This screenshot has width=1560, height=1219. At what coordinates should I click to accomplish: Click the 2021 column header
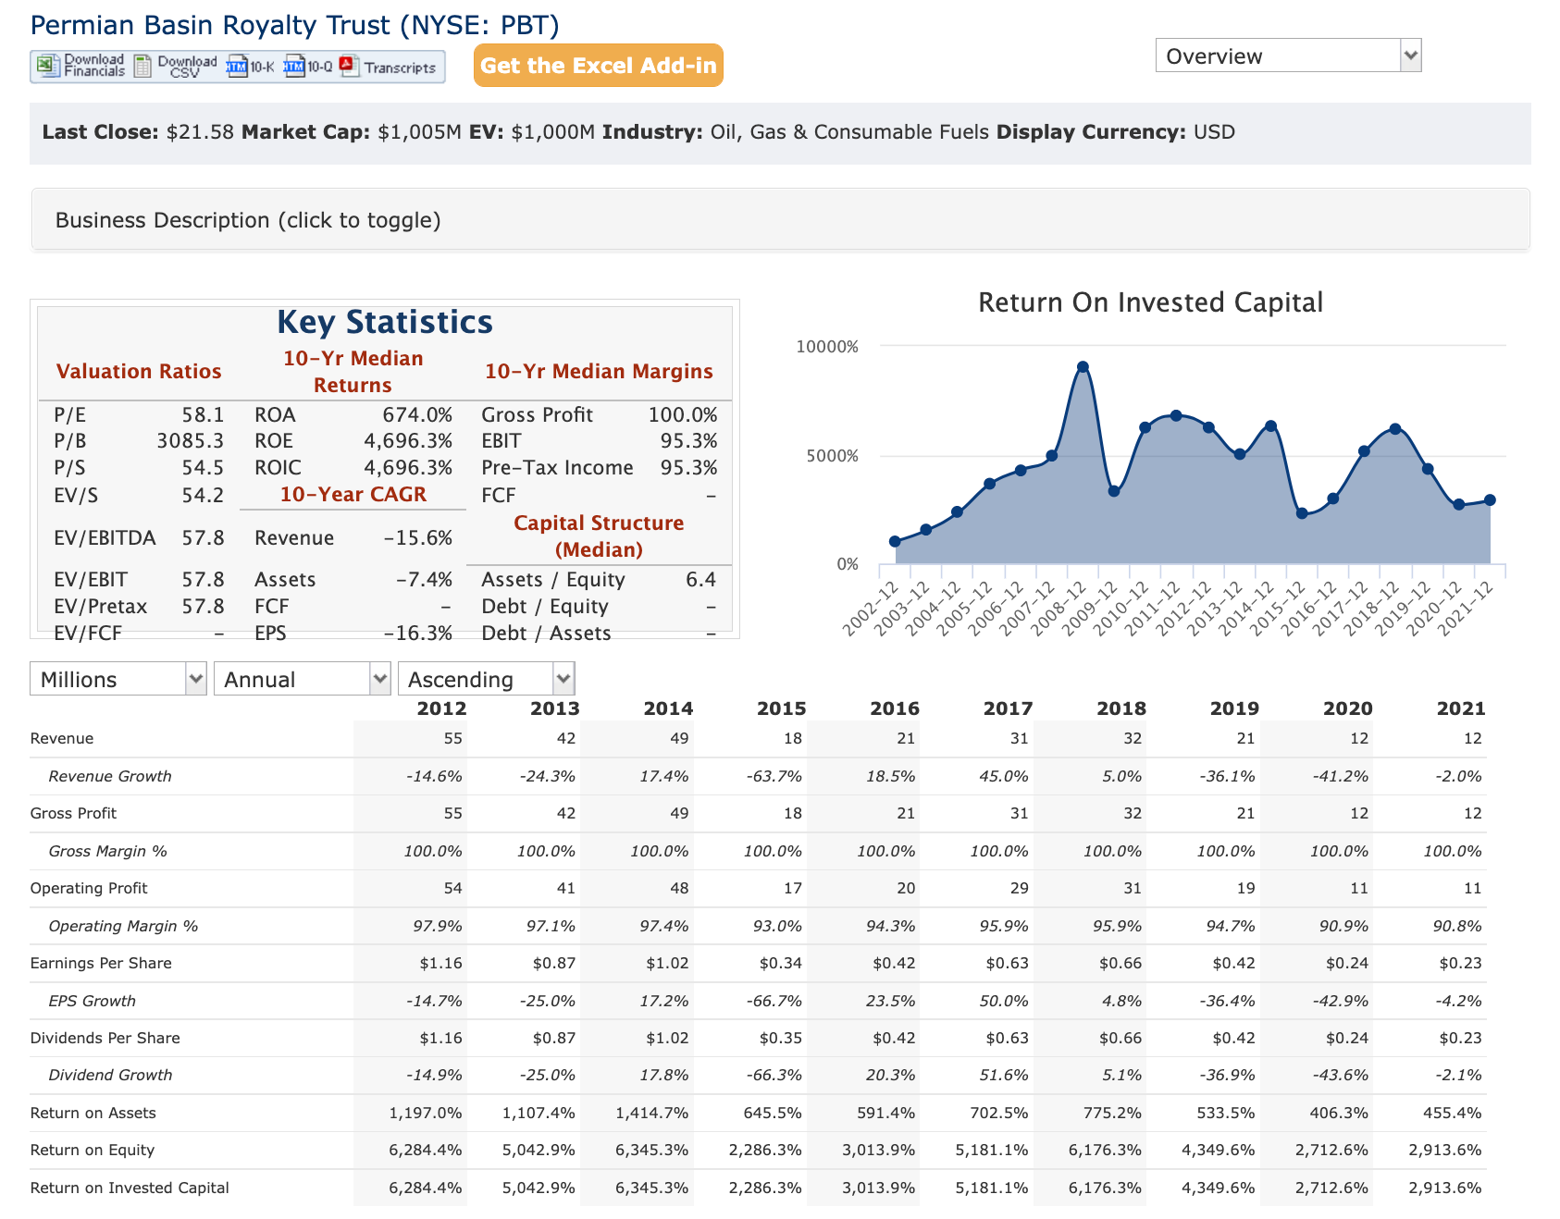[1461, 708]
